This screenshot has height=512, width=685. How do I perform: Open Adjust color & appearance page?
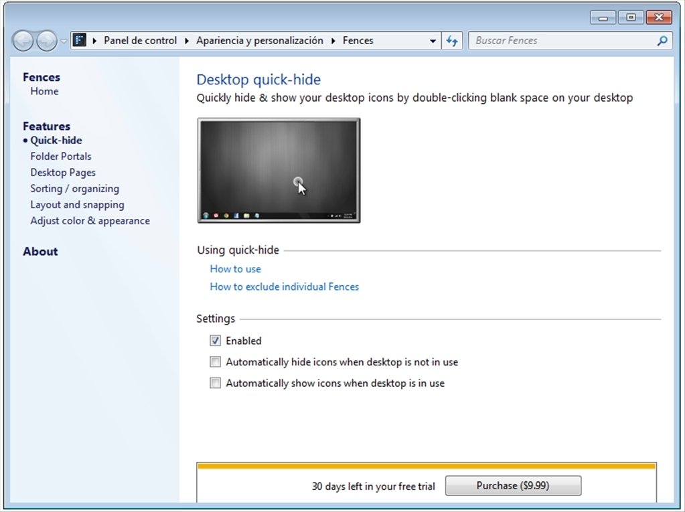90,221
